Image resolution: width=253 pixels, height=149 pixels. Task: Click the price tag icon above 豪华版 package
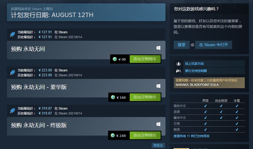(x=12, y=72)
